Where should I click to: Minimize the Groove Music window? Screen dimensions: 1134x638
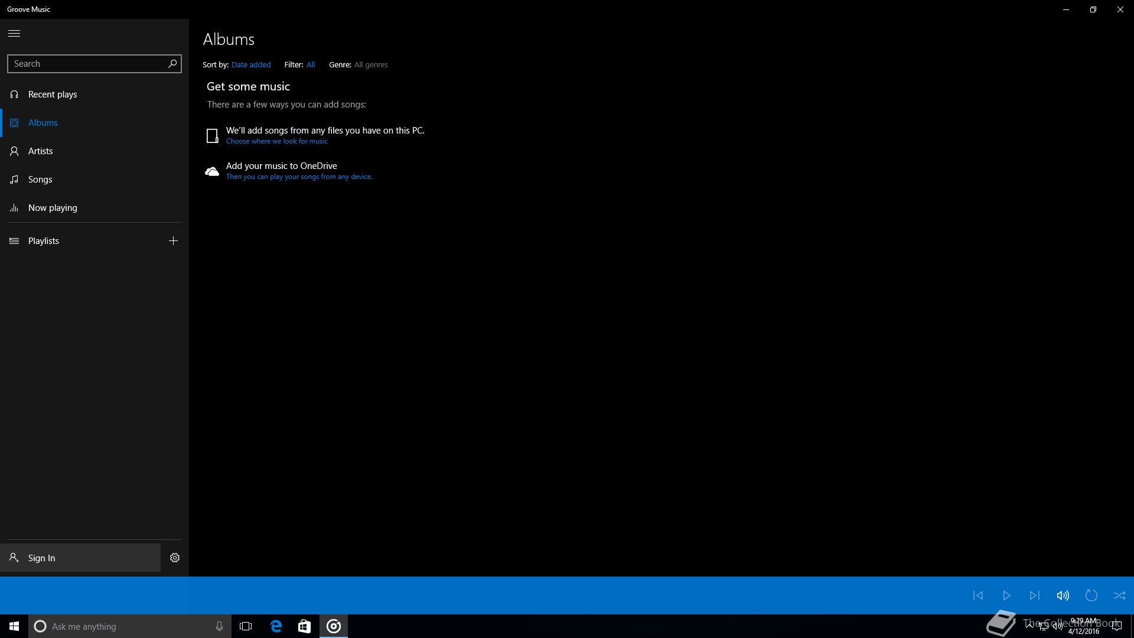(x=1066, y=9)
